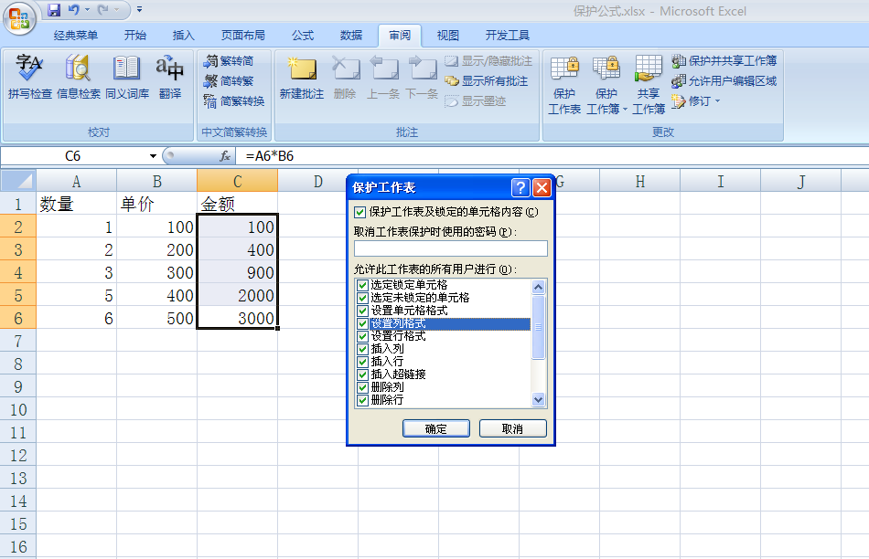The height and width of the screenshot is (559, 869).
Task: Open the Name Box dropdown arrow
Action: coord(153,156)
